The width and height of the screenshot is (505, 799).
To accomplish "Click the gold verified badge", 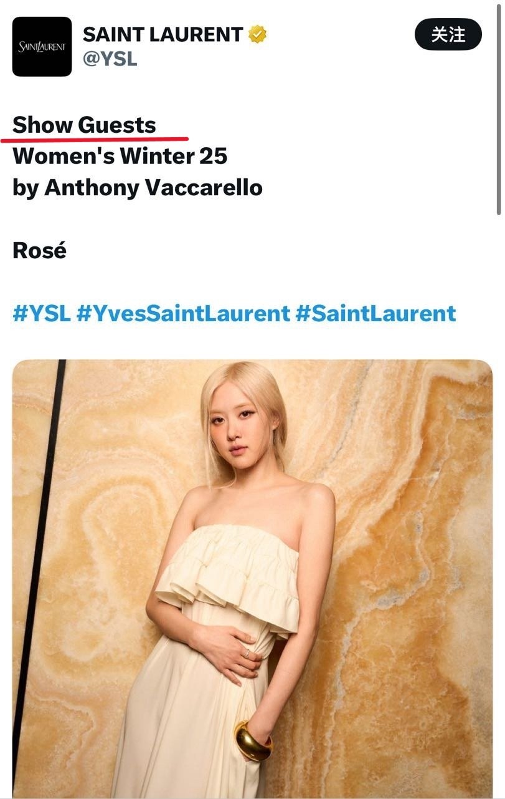I will pyautogui.click(x=257, y=34).
